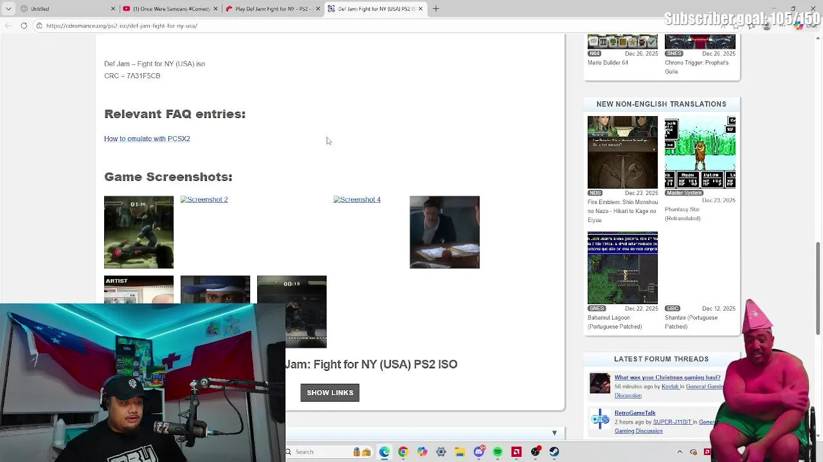Click the cloud sync tray icon

click(694, 452)
